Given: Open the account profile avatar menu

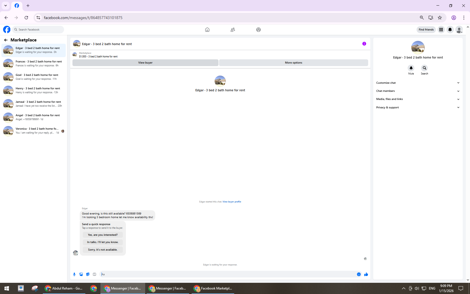Looking at the screenshot, I should [459, 29].
